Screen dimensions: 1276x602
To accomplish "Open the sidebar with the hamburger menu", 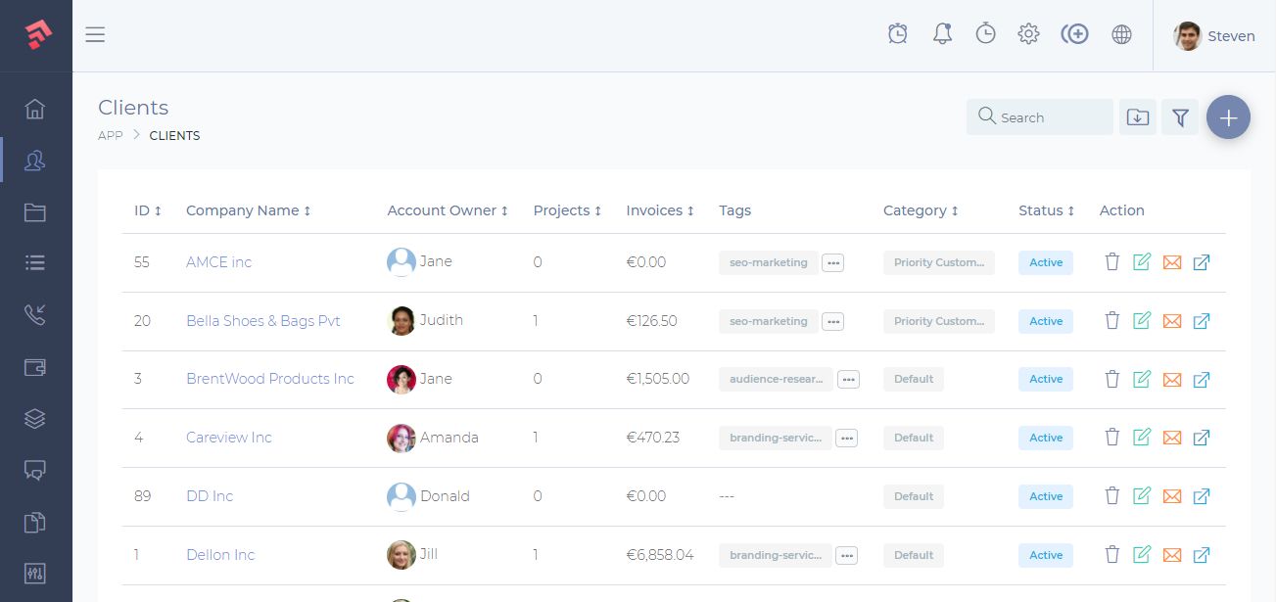I will coord(95,34).
